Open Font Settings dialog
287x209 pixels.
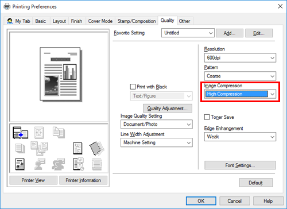click(x=240, y=165)
